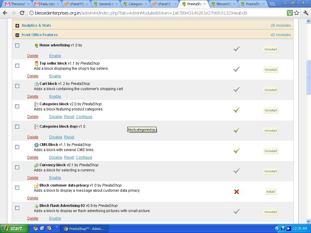Click the Block customer data privacy icon
311x233 pixels.
click(36, 185)
